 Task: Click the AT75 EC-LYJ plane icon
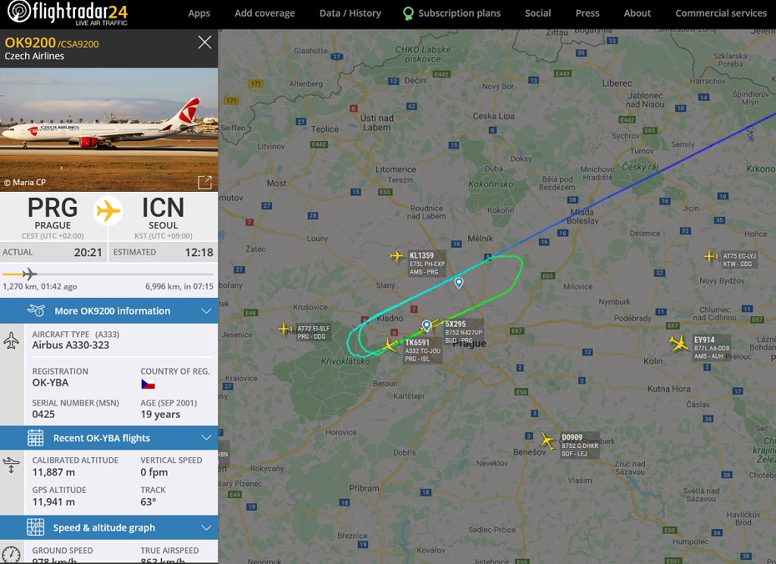[x=710, y=256]
